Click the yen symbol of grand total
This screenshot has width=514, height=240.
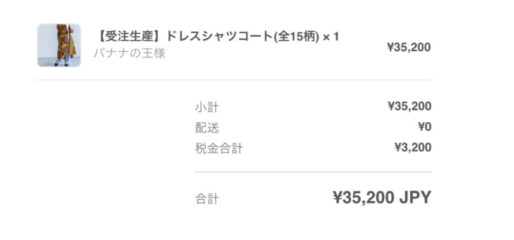click(x=337, y=197)
